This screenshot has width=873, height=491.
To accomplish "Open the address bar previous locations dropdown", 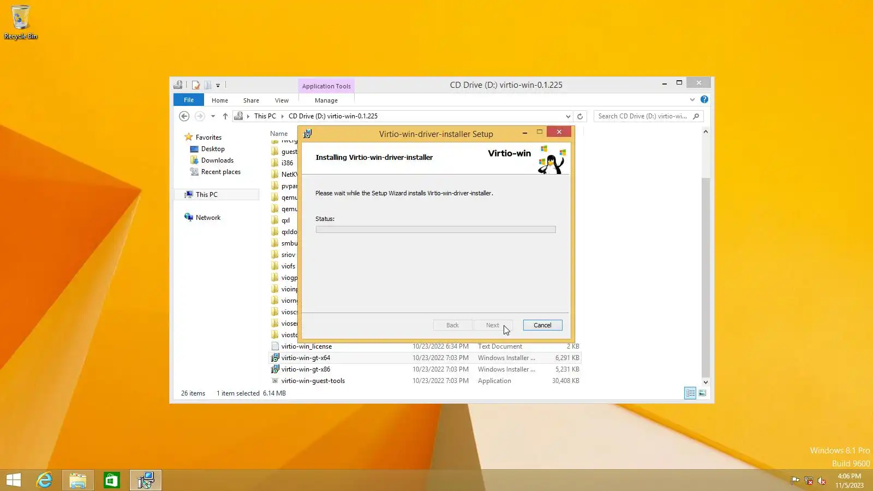I will [x=568, y=116].
